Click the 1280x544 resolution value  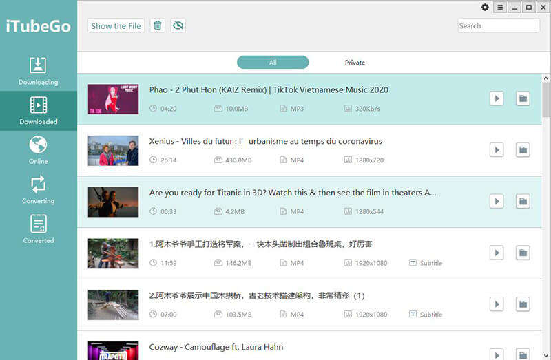point(369,211)
